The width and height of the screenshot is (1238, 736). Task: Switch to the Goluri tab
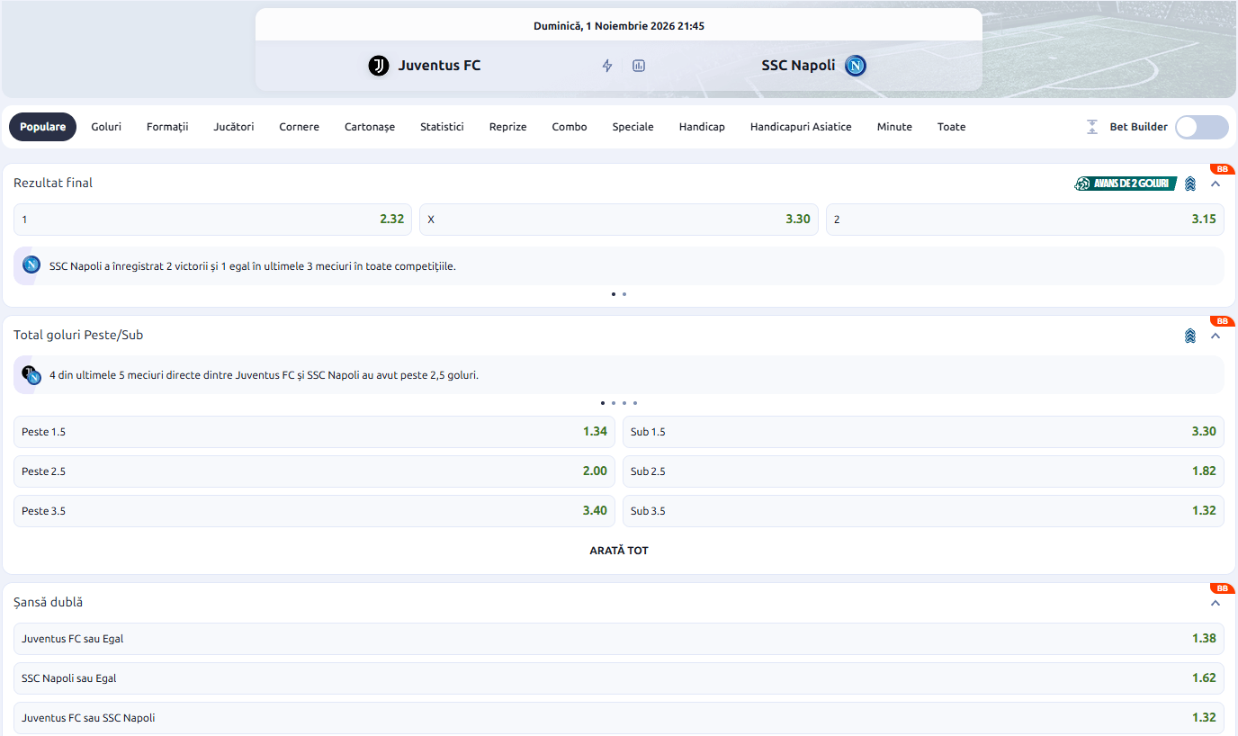(x=106, y=127)
